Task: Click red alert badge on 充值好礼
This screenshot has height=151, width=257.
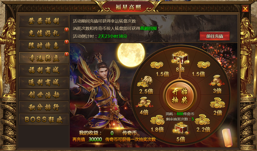Action: [x=67, y=30]
